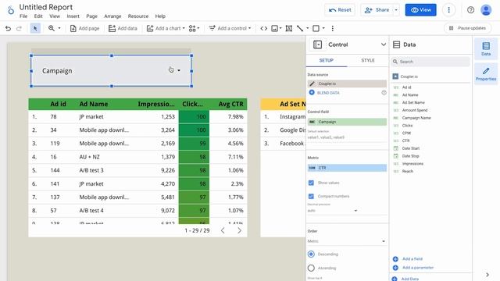Expand the Control type dropdown
Image resolution: width=500 pixels, height=281 pixels.
[384, 44]
